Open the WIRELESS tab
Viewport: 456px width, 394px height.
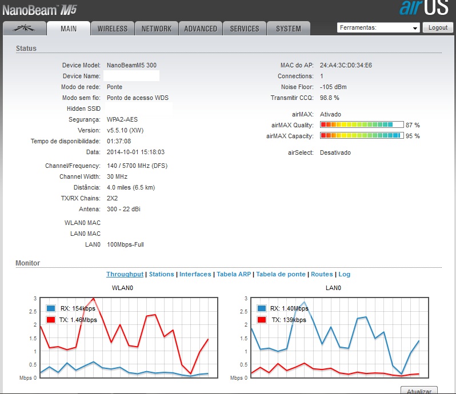point(113,29)
